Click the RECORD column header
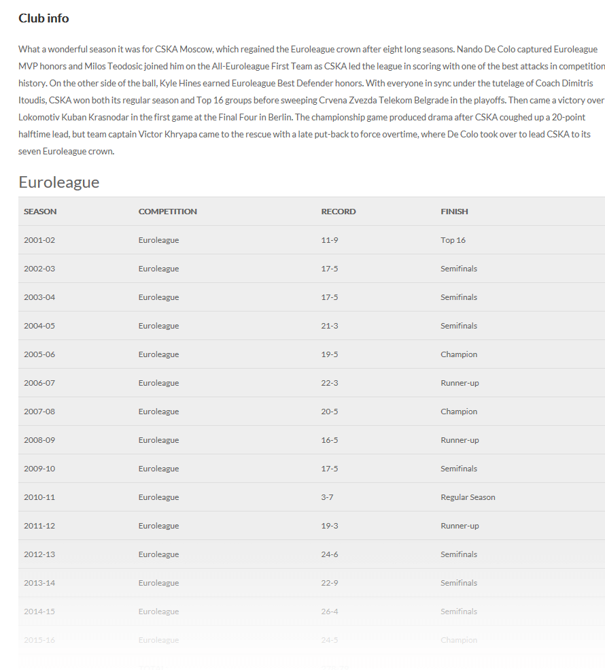This screenshot has height=670, width=605. (x=338, y=212)
